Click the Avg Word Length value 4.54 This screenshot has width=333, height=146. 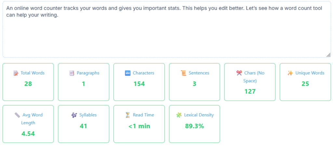[x=28, y=134]
